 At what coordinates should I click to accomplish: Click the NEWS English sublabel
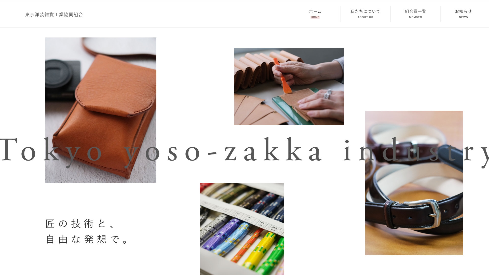[463, 17]
